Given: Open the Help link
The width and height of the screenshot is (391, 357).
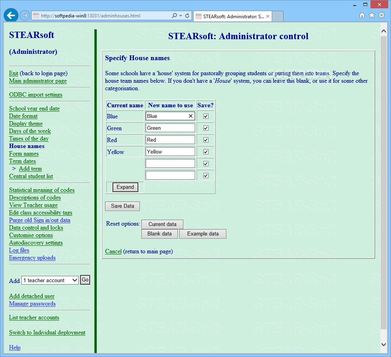Looking at the screenshot, I should click(15, 348).
